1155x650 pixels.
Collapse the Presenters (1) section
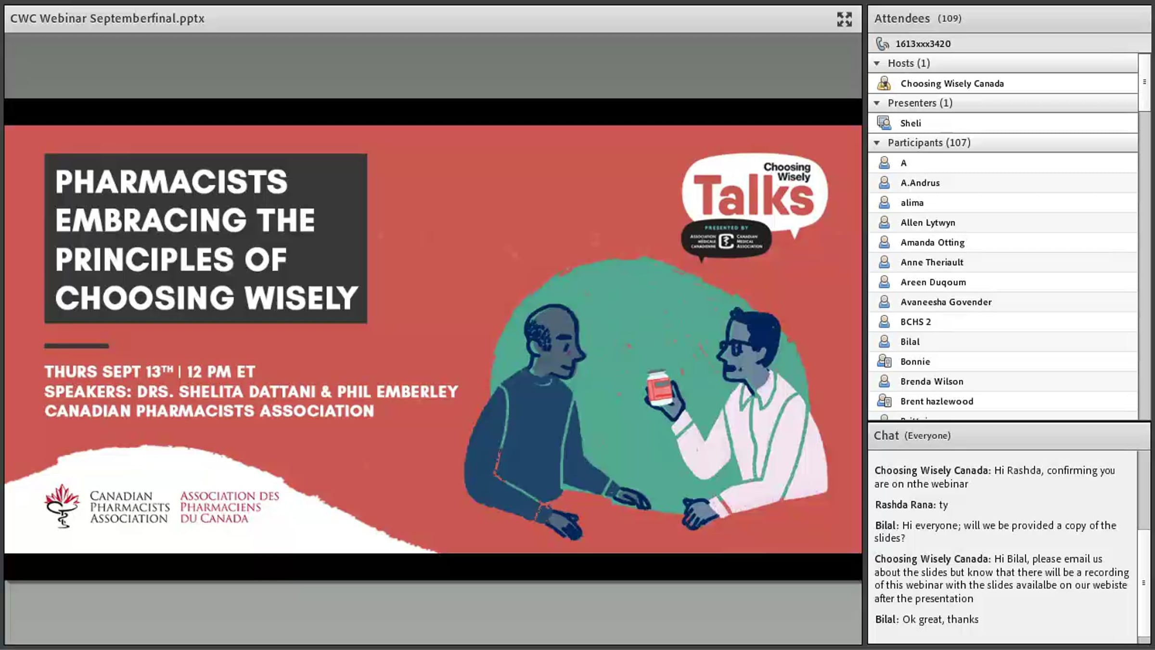(x=877, y=103)
